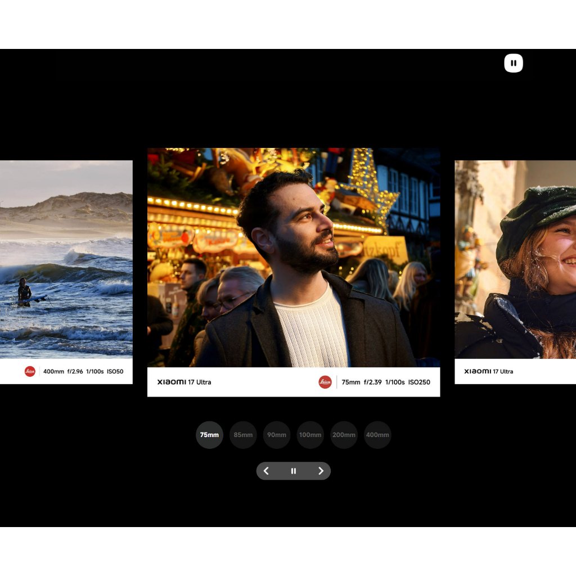
Task: Click the Leica logo on surfer photo caption
Action: [30, 371]
